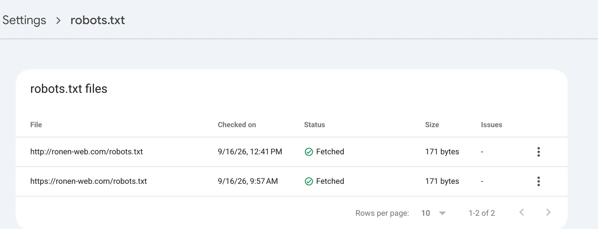The width and height of the screenshot is (598, 229).
Task: Click the Checked on column header
Action: 237,125
